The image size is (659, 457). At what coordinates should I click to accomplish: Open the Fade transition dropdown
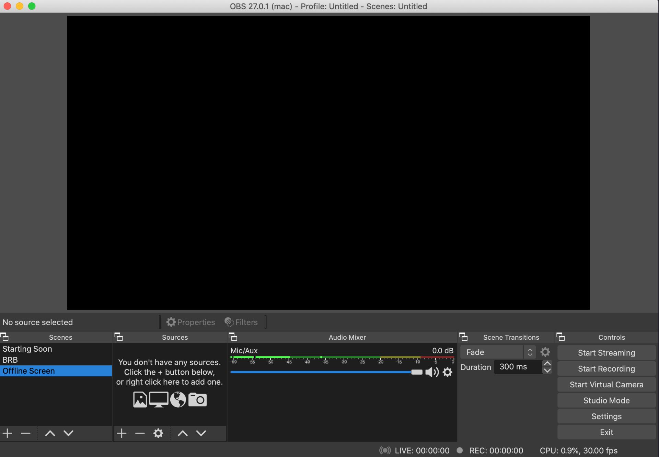pos(497,352)
